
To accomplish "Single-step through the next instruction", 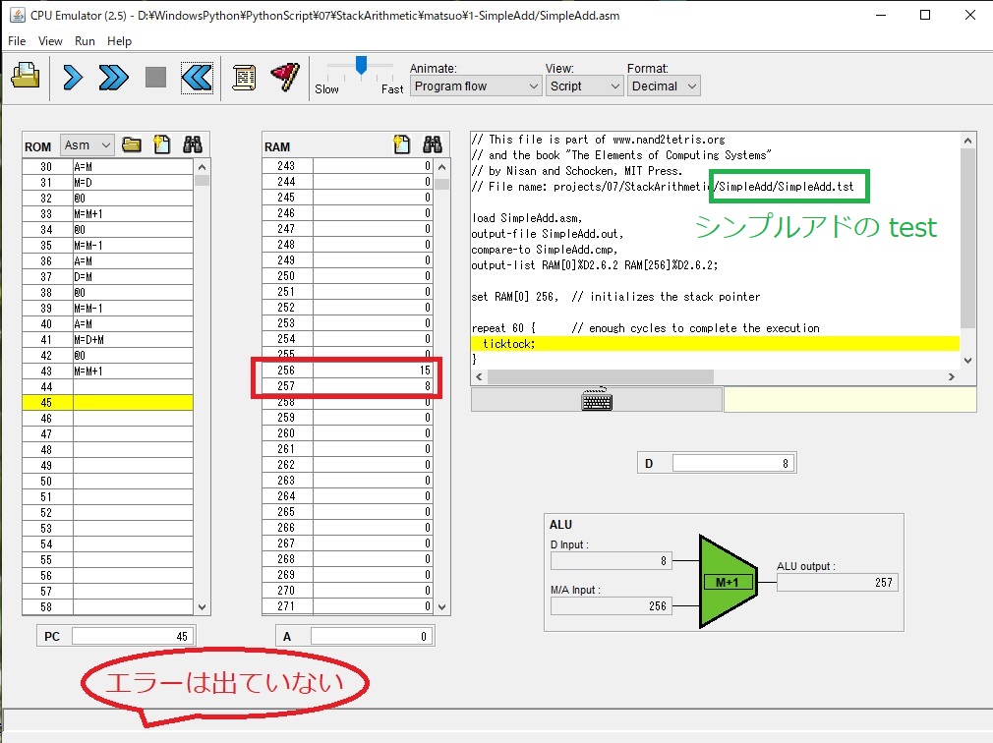I will point(72,77).
